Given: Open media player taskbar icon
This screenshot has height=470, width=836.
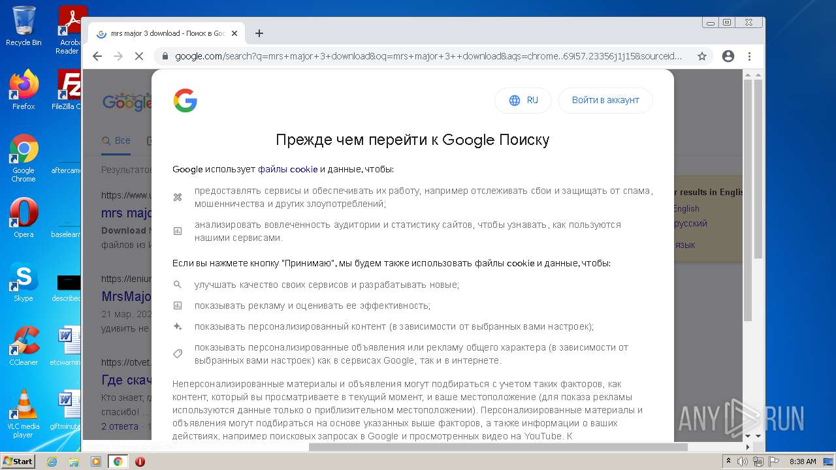Looking at the screenshot, I should click(x=95, y=462).
